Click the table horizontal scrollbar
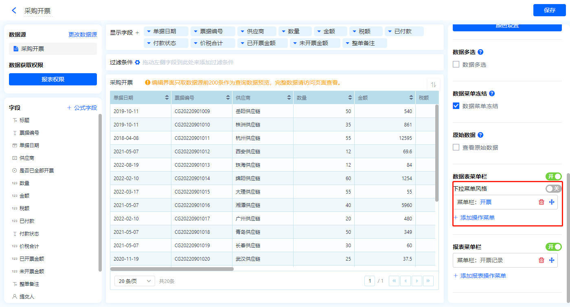The image size is (570, 307). click(172, 269)
